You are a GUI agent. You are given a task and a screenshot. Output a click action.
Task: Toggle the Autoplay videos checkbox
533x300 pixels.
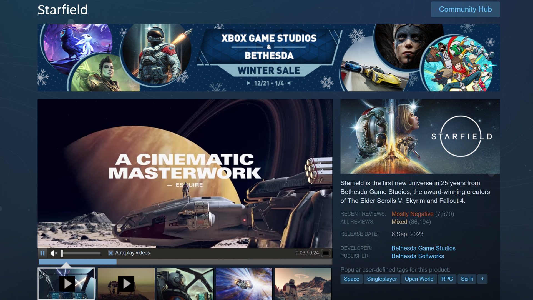point(110,253)
